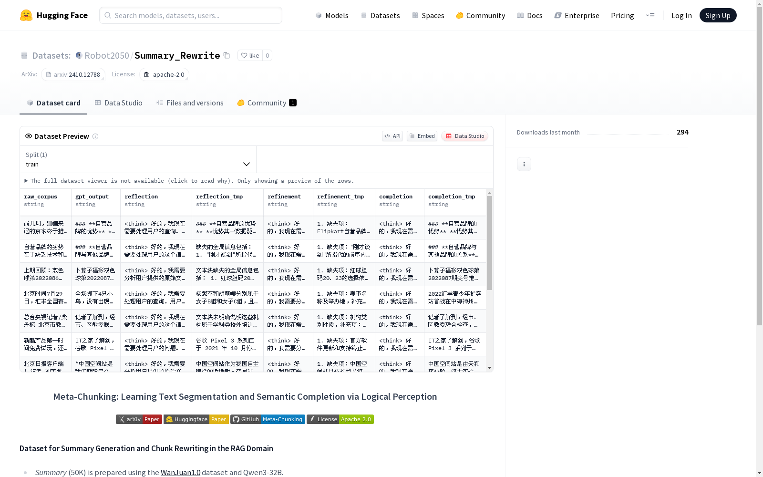The height and width of the screenshot is (477, 763).
Task: Click the Embed button
Action: pyautogui.click(x=422, y=136)
